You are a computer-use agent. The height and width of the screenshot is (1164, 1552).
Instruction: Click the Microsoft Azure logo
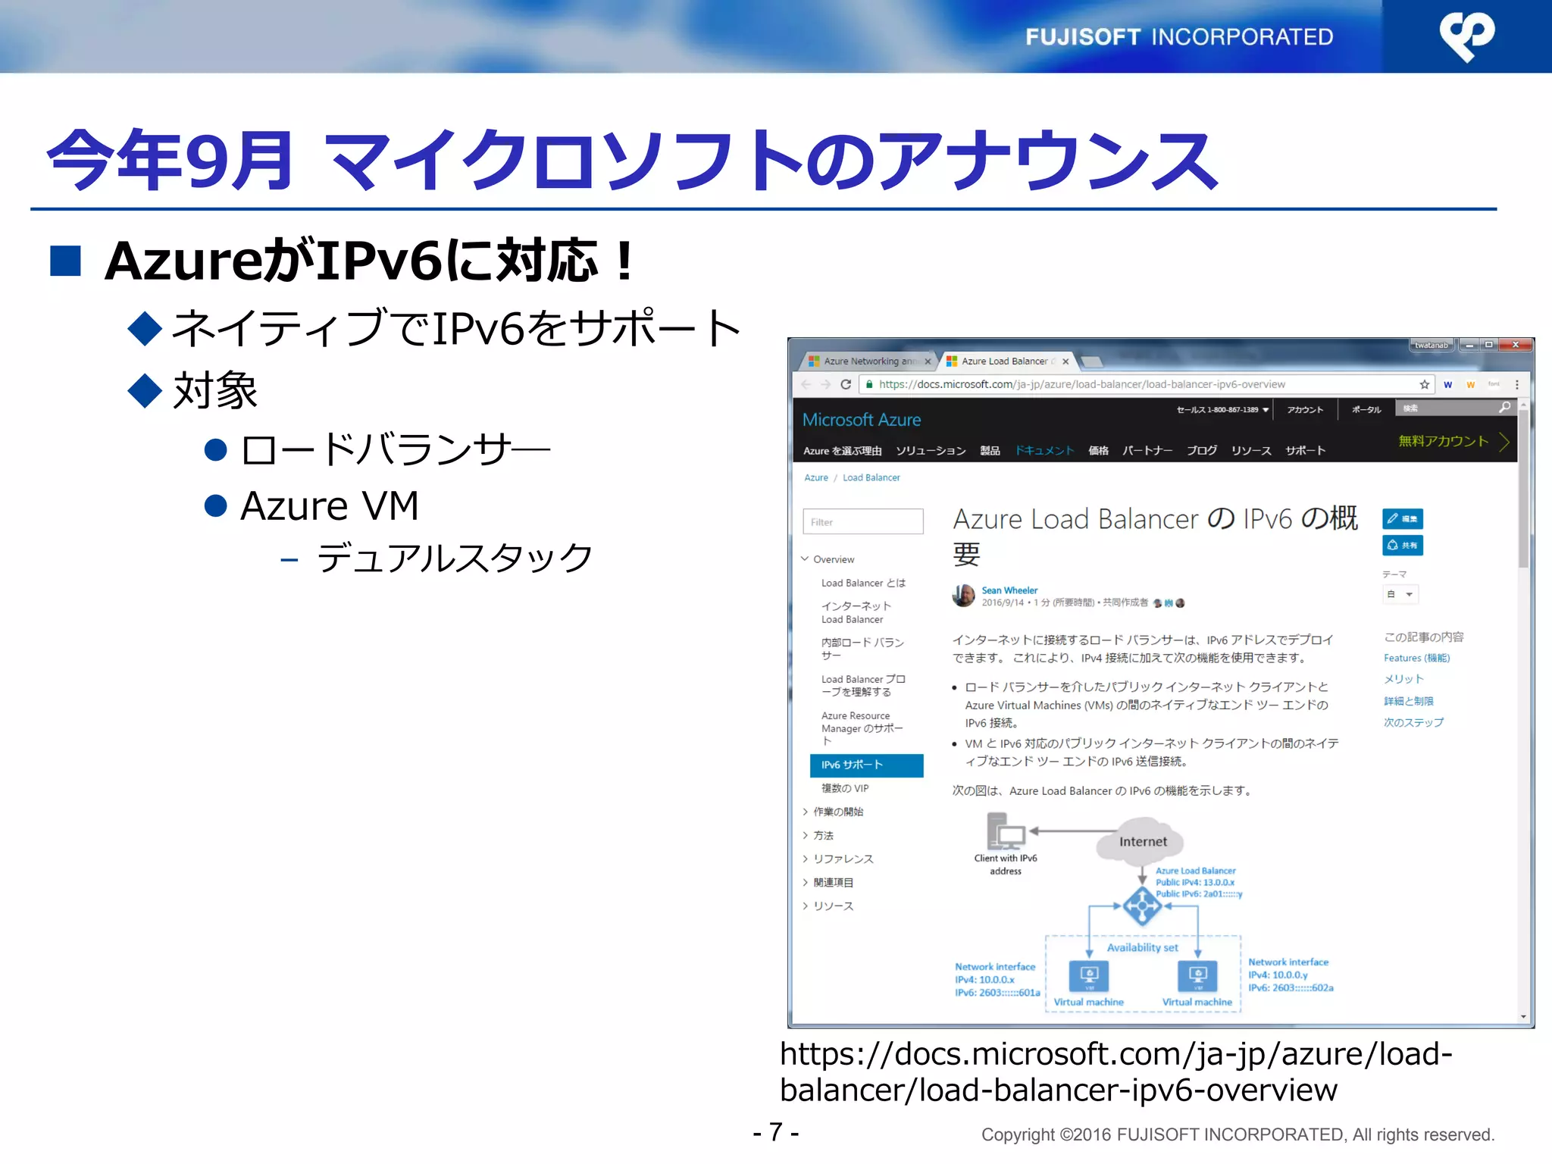tap(862, 420)
